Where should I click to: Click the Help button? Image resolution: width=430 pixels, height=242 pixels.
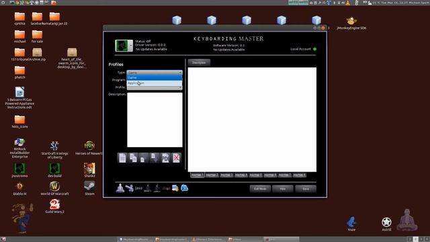click(x=283, y=189)
